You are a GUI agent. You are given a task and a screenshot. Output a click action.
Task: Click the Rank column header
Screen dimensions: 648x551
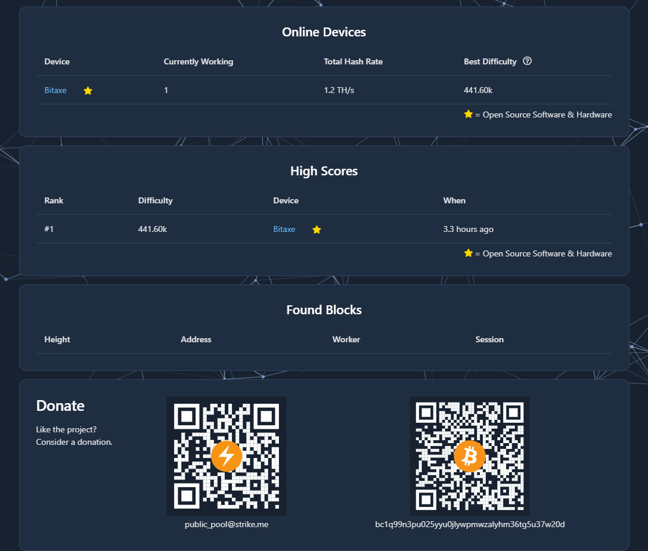click(x=54, y=200)
